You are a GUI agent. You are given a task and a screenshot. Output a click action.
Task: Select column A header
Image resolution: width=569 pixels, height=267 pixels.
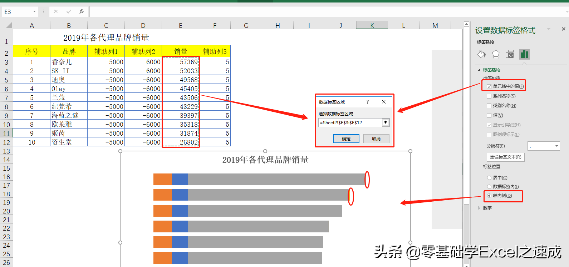pos(32,25)
